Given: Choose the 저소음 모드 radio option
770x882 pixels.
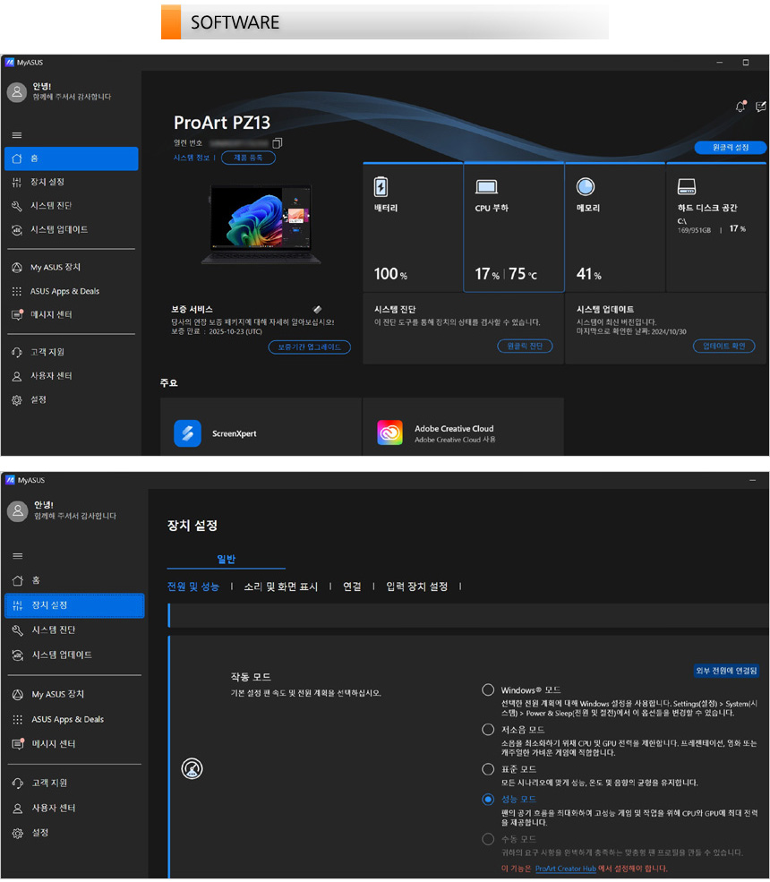Looking at the screenshot, I should [x=488, y=730].
